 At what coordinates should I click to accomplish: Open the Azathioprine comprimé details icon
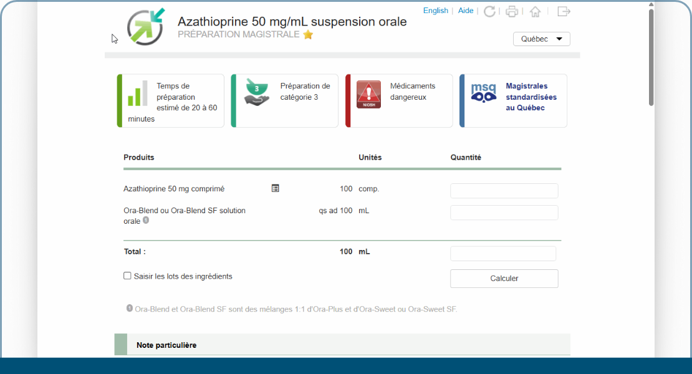click(x=276, y=188)
